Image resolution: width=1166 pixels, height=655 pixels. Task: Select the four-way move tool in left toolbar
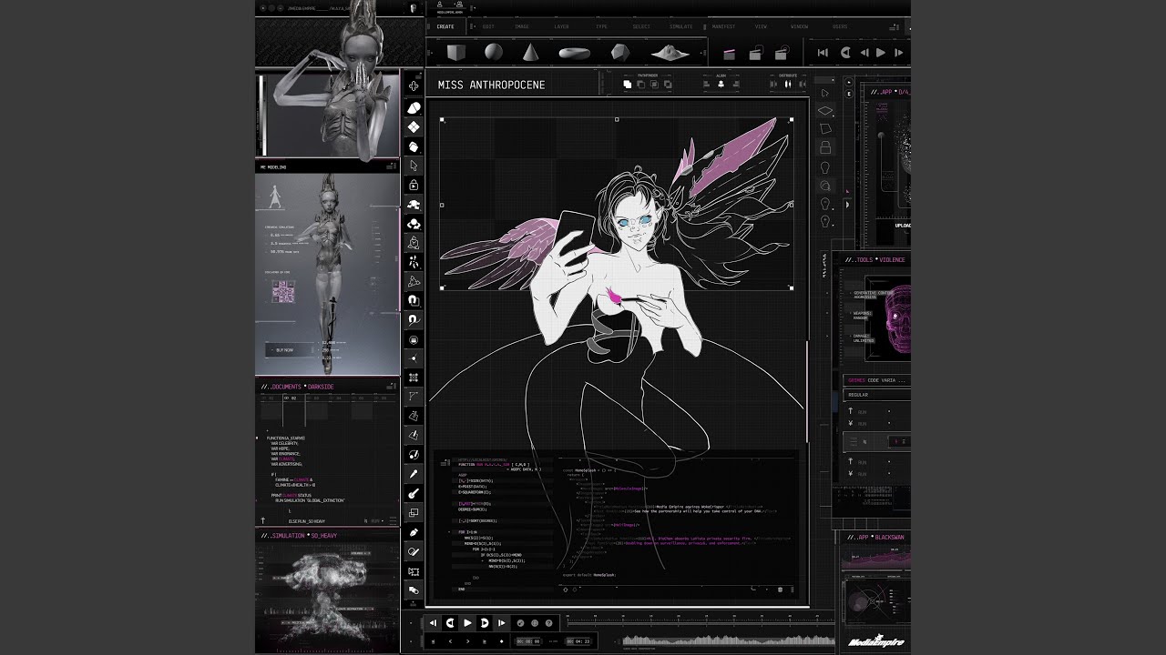click(414, 86)
